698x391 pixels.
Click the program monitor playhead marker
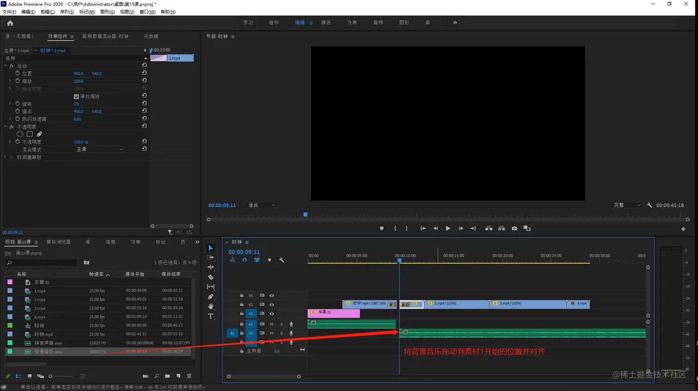305,215
